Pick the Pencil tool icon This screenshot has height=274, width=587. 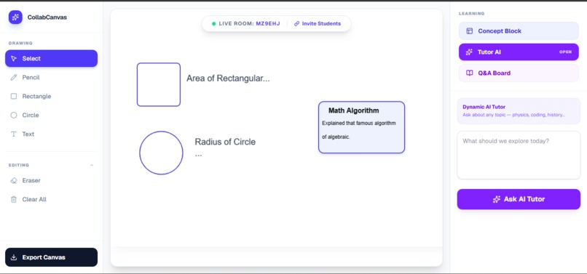[14, 77]
